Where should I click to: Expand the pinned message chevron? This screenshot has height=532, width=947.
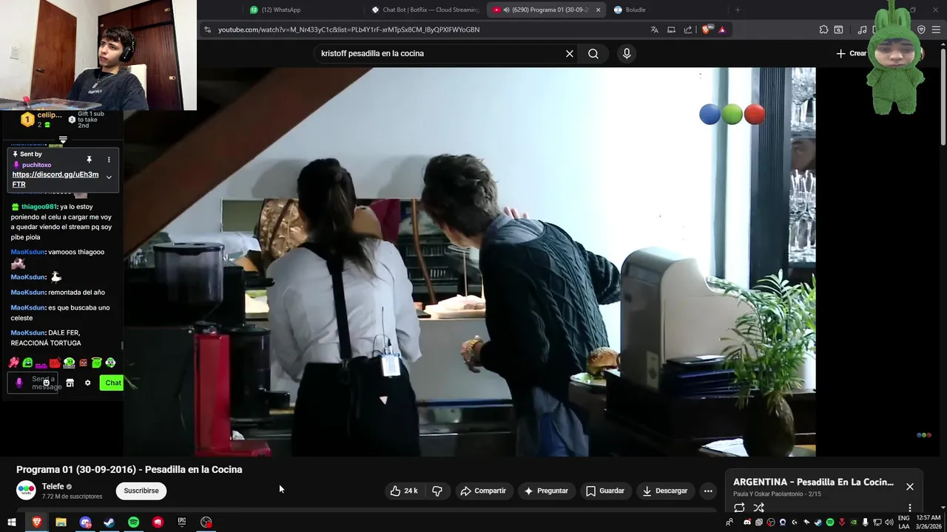(109, 177)
